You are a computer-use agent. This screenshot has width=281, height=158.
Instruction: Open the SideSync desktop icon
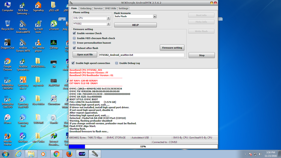(x=23, y=137)
